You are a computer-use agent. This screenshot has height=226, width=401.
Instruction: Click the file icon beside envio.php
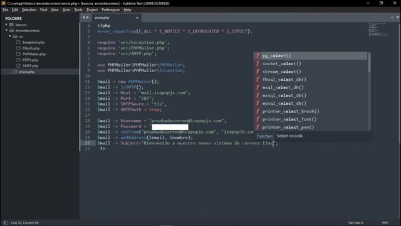pos(15,72)
